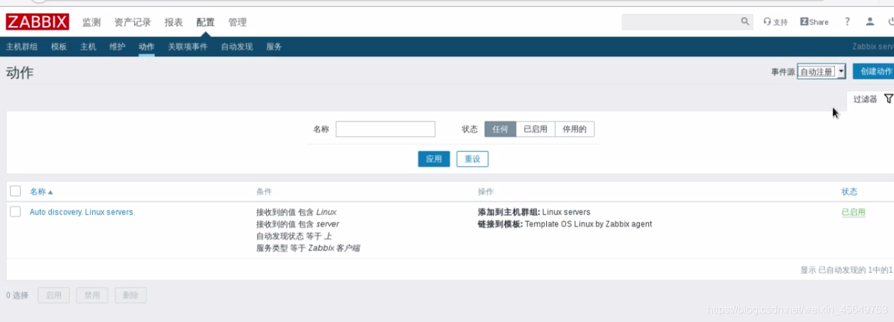The width and height of the screenshot is (894, 322).
Task: Go to 主机群组 submenu
Action: click(x=22, y=46)
